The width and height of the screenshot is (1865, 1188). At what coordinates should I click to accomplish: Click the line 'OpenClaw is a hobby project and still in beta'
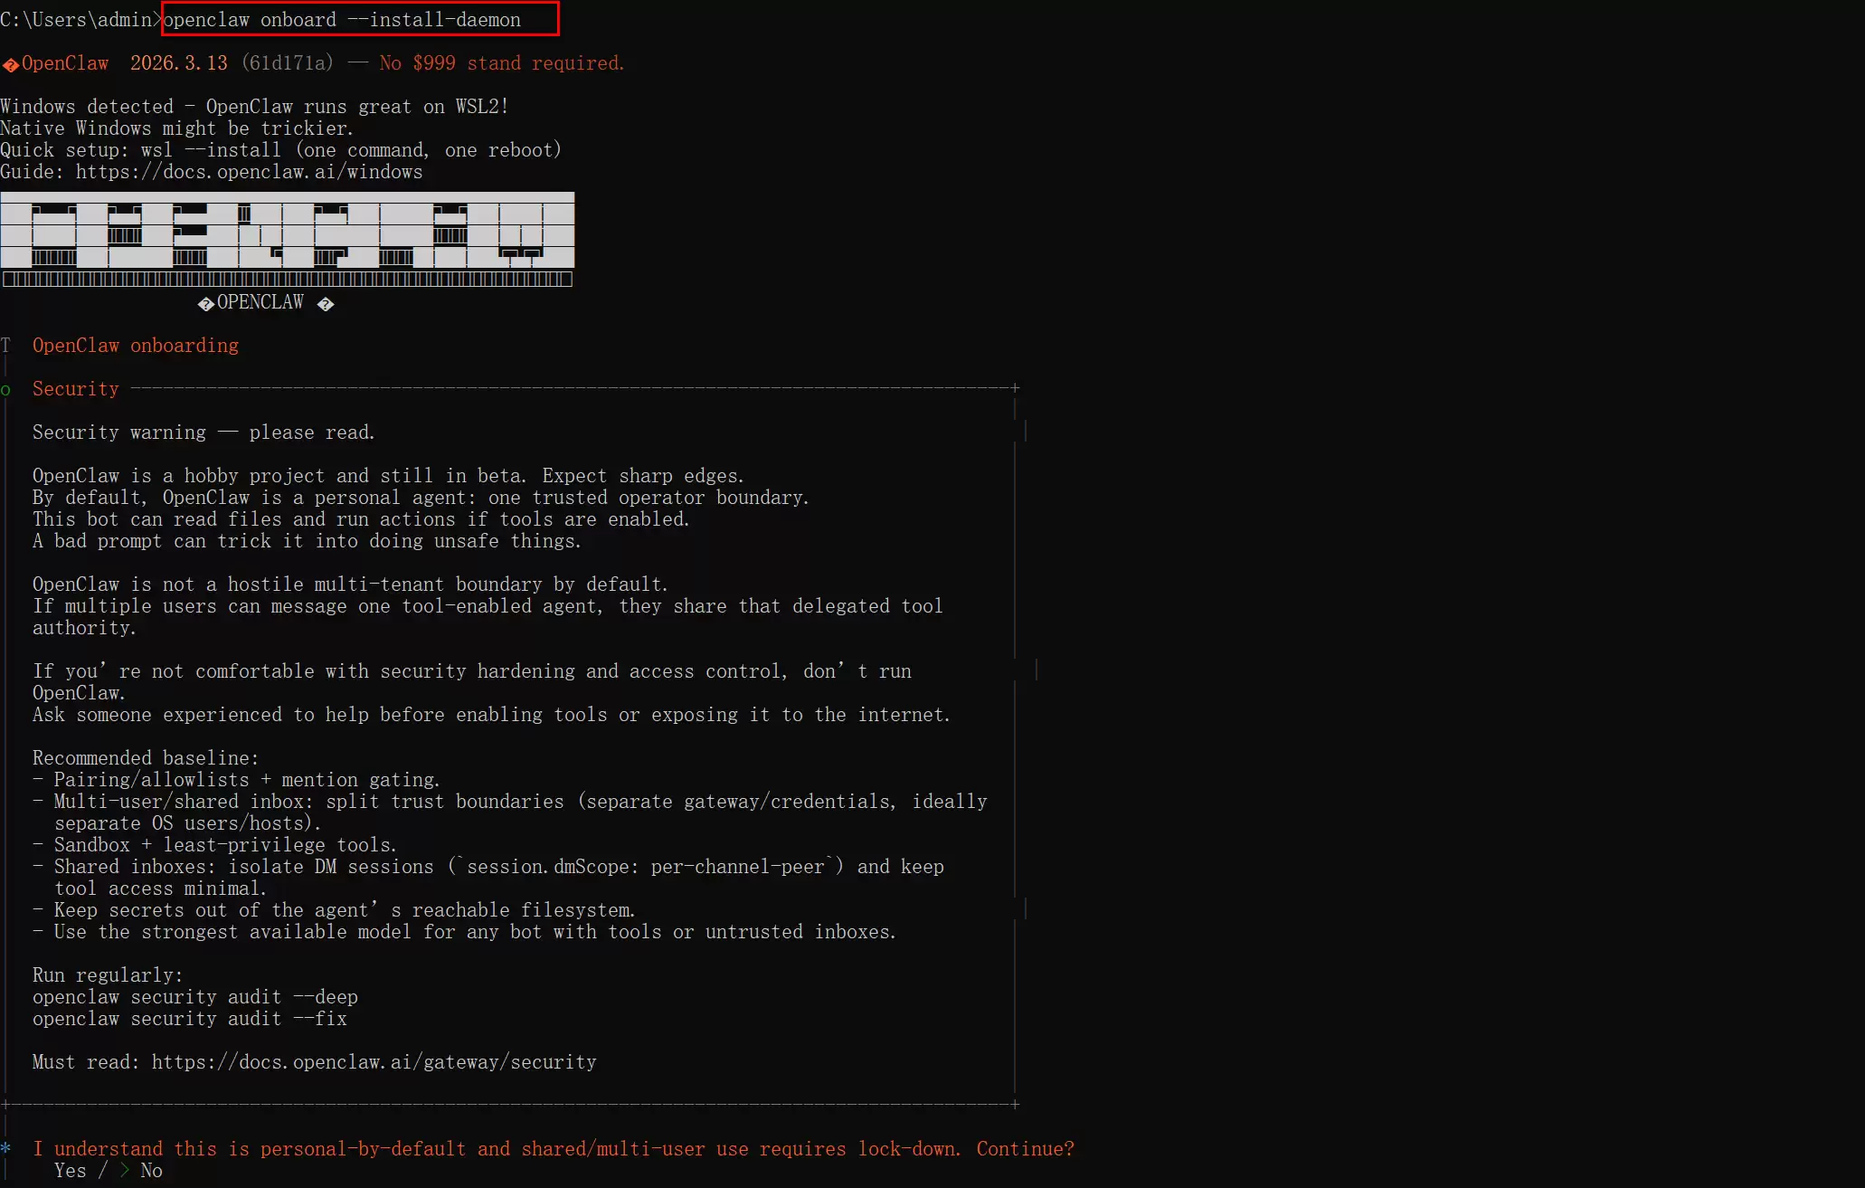click(x=388, y=476)
